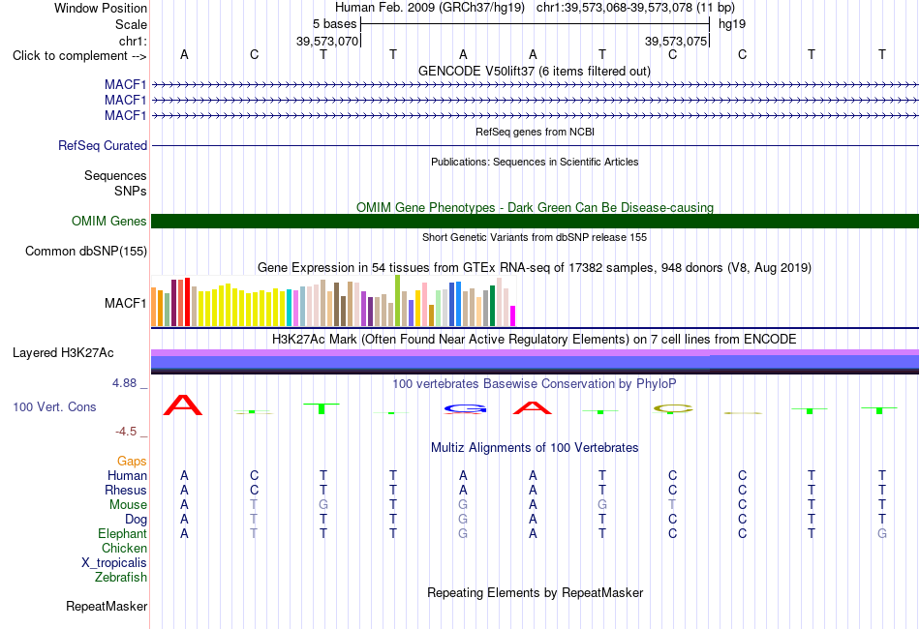Click the '5 bases' scale label
The height and width of the screenshot is (629, 920).
coord(334,24)
